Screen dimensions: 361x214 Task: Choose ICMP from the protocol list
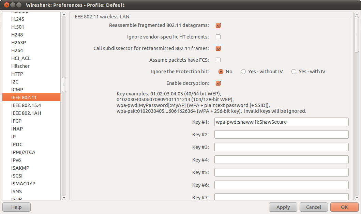[17, 90]
